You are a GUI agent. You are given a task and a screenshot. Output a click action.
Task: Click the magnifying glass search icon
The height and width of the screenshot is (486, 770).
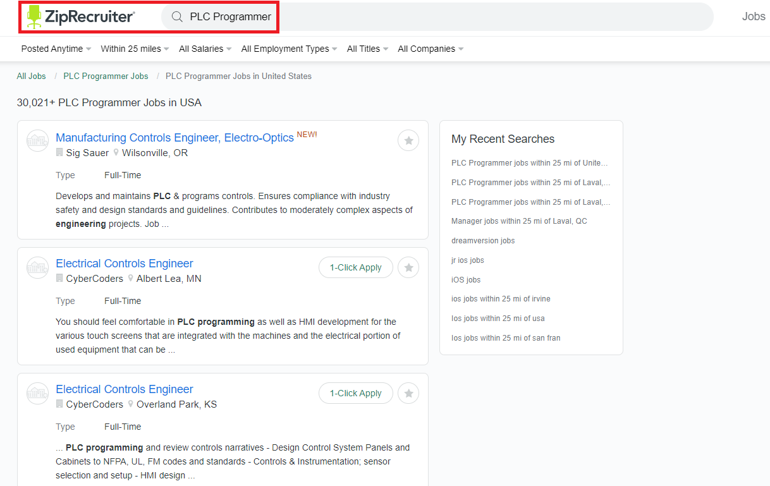[x=178, y=17]
